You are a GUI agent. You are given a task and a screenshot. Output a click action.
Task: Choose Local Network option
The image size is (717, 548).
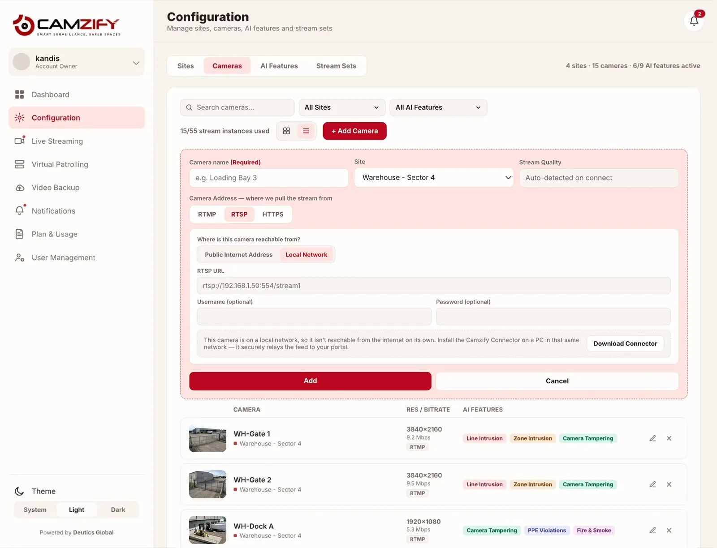pos(307,255)
